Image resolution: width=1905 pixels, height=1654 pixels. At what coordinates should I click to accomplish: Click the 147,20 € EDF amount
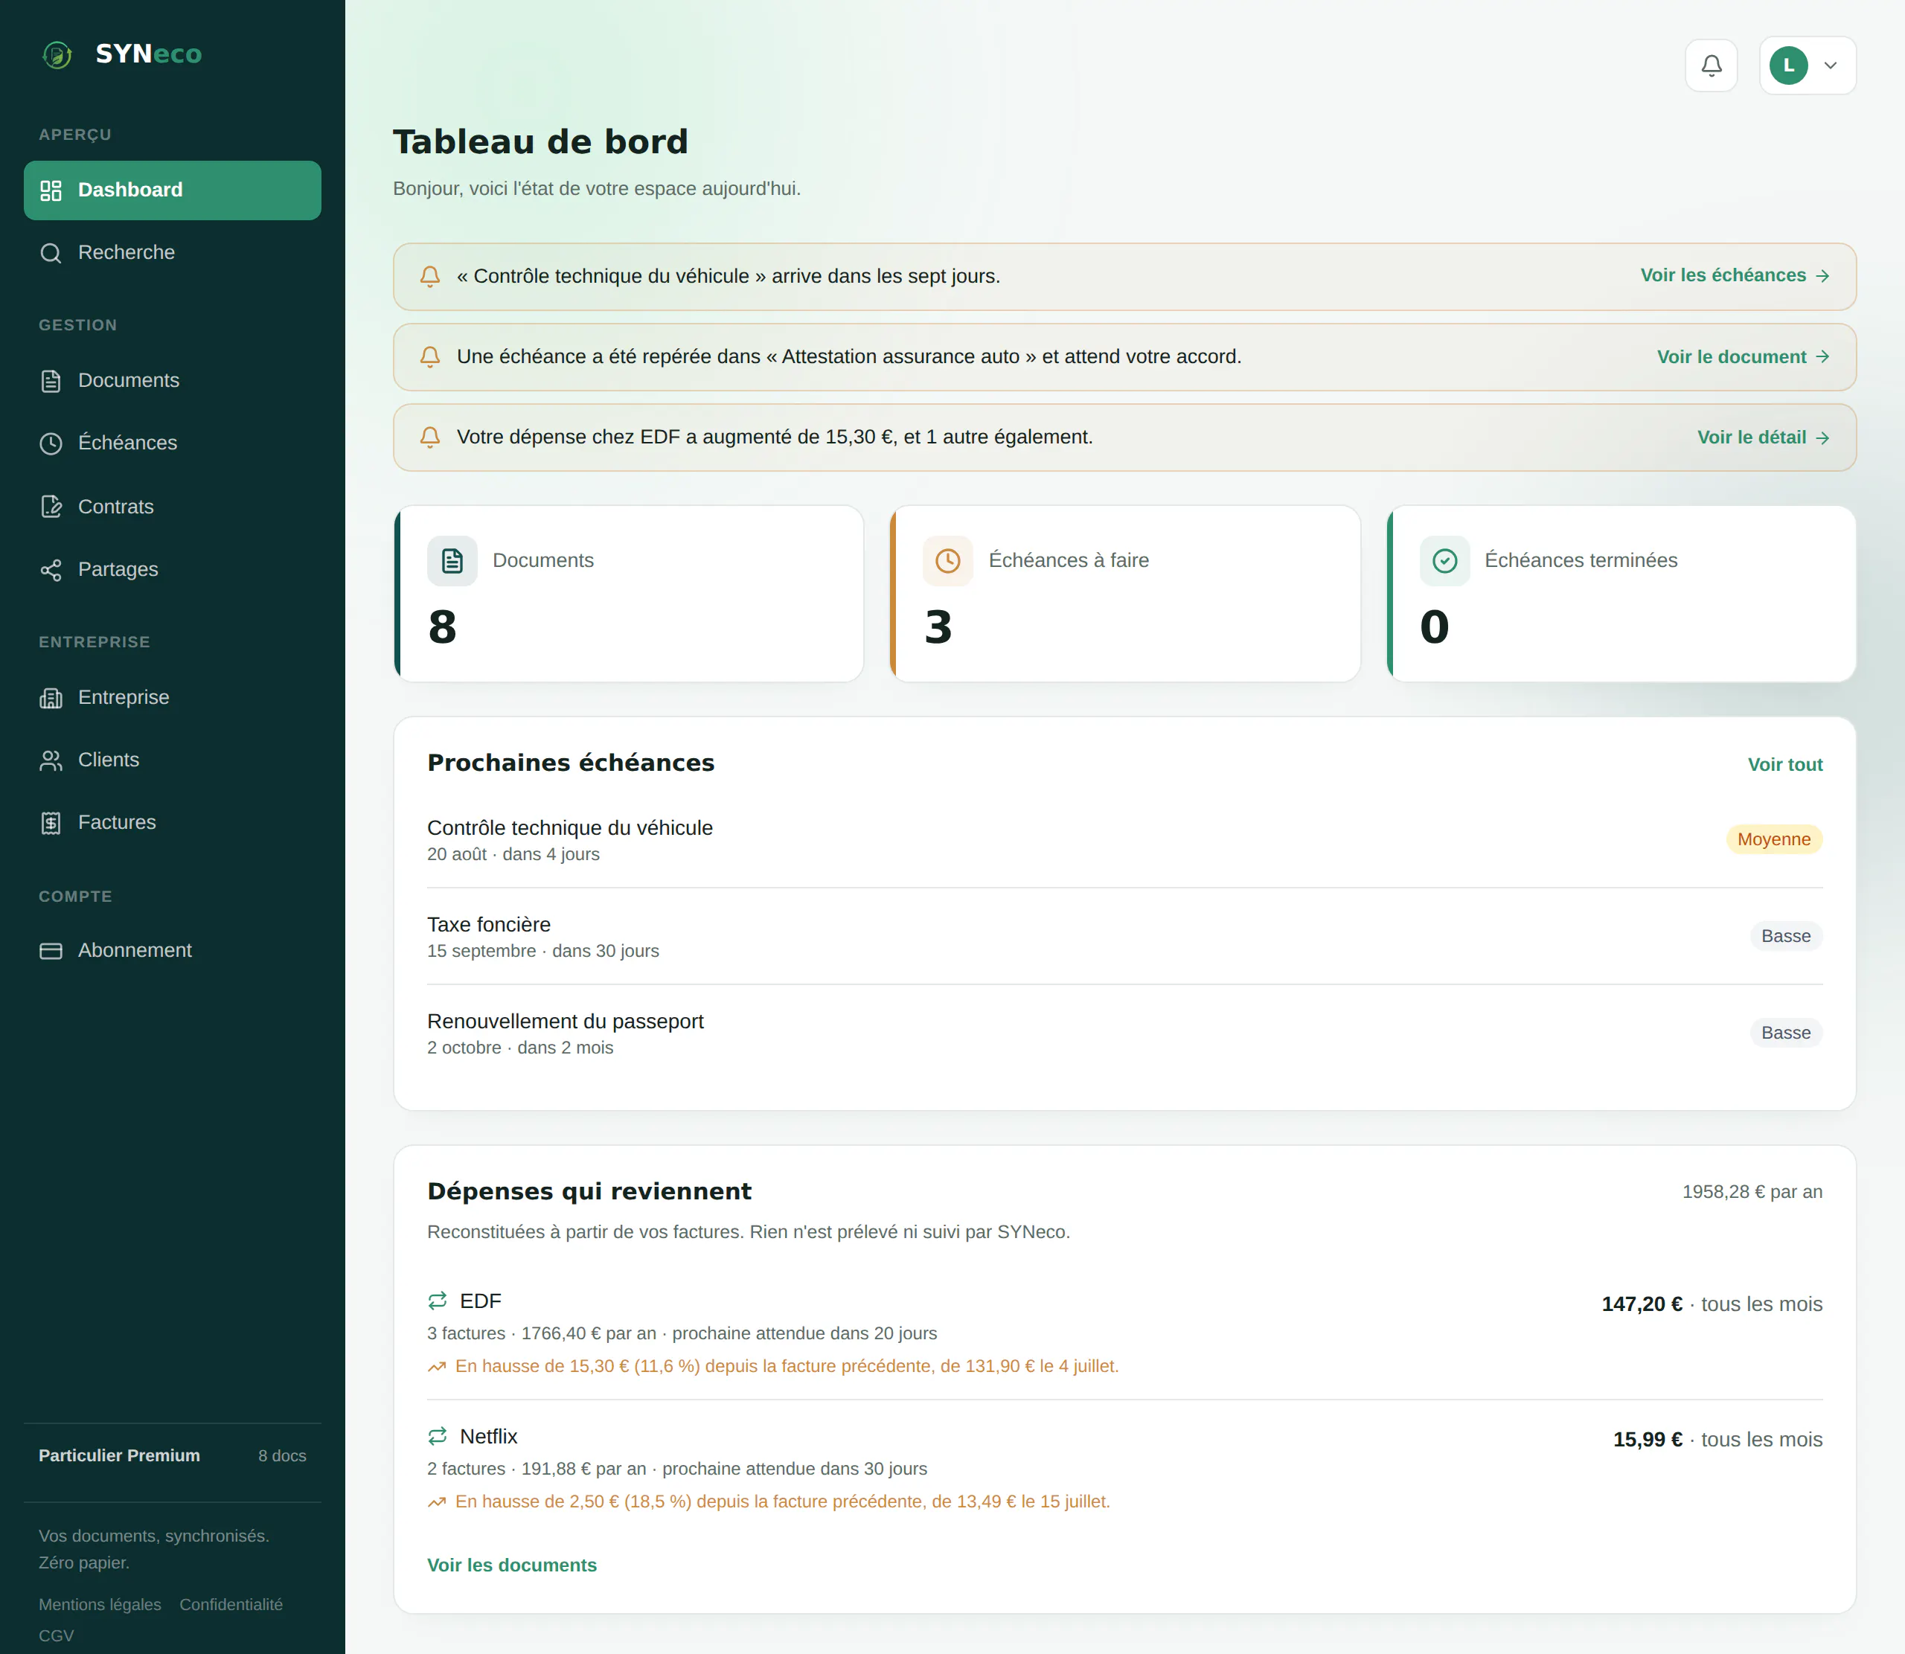click(x=1642, y=1305)
